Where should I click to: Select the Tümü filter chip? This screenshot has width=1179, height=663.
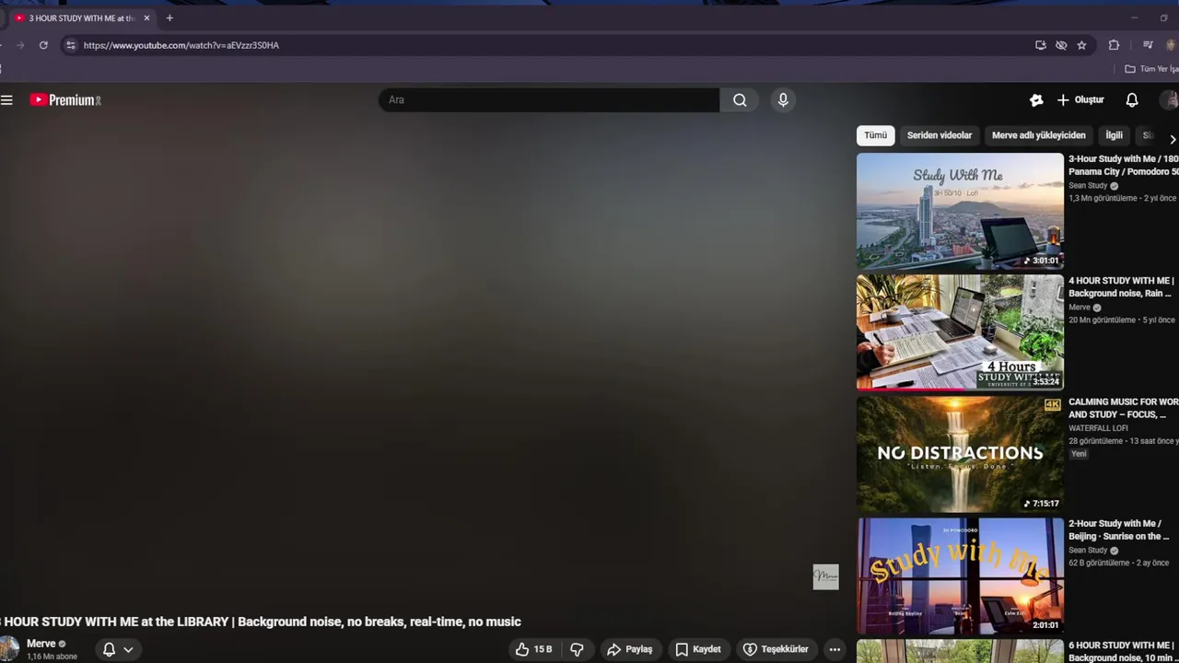click(x=875, y=135)
